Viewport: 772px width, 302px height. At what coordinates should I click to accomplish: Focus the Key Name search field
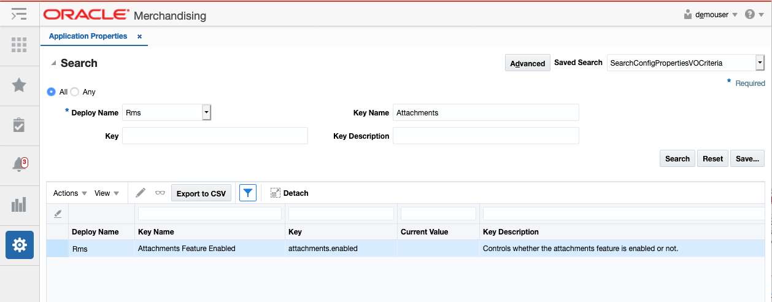[485, 112]
